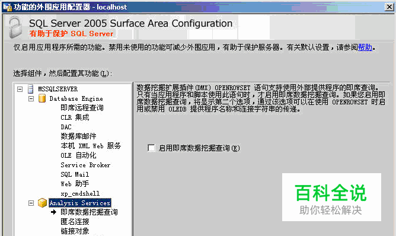Collapse the Database Engine node
Viewport: 396px width, 236px height.
[x=31, y=98]
